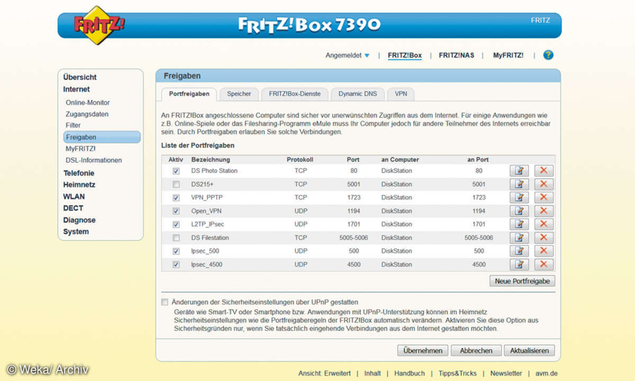Select the Portfreigaben tab
The height and width of the screenshot is (381, 635).
click(189, 94)
